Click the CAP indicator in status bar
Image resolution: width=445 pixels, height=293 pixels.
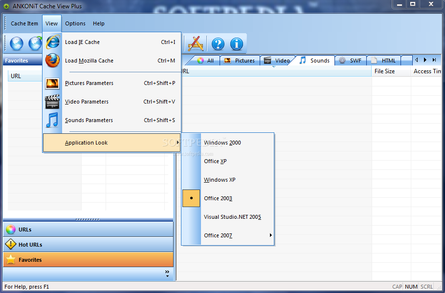(x=397, y=287)
